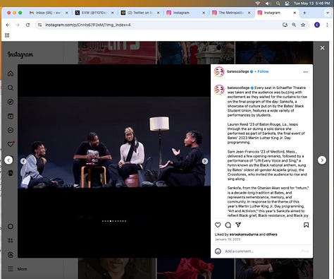The width and height of the screenshot is (334, 279).
Task: Open the Wi-Fi menu bar icon
Action: (x=258, y=4)
